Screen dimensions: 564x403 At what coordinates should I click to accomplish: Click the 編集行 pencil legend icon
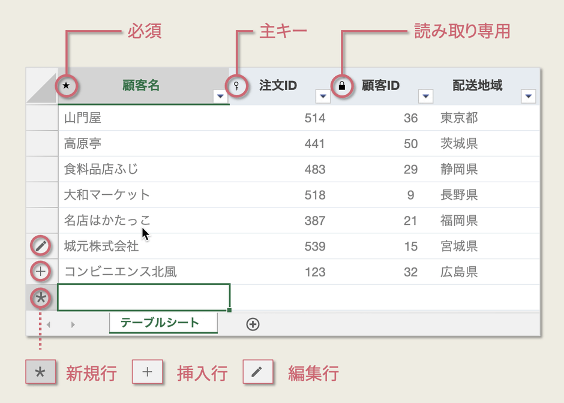click(258, 372)
